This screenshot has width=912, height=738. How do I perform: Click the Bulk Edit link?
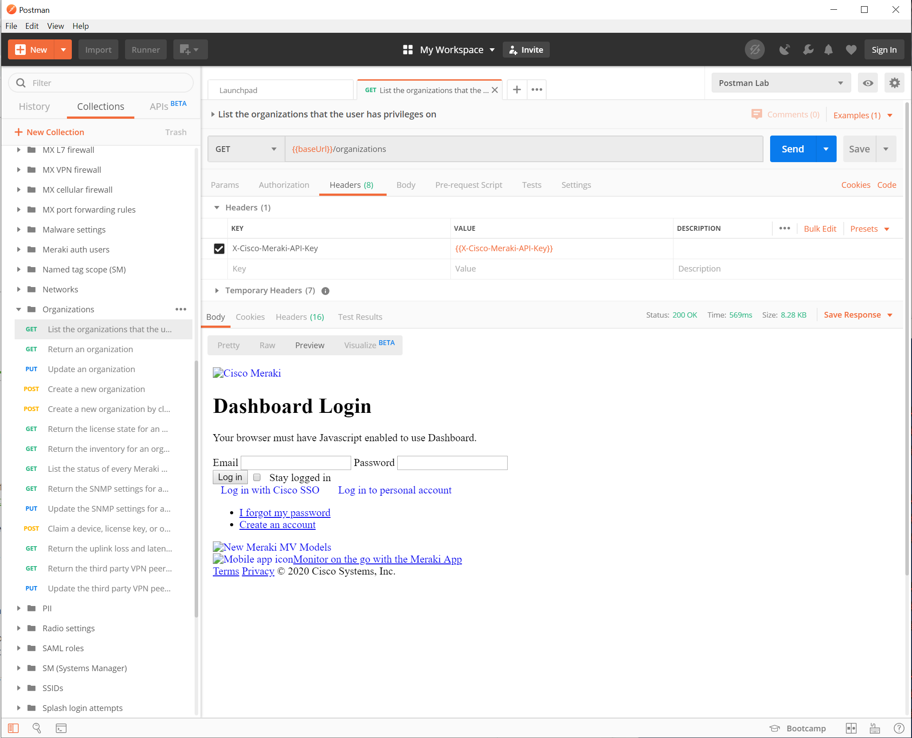point(820,229)
